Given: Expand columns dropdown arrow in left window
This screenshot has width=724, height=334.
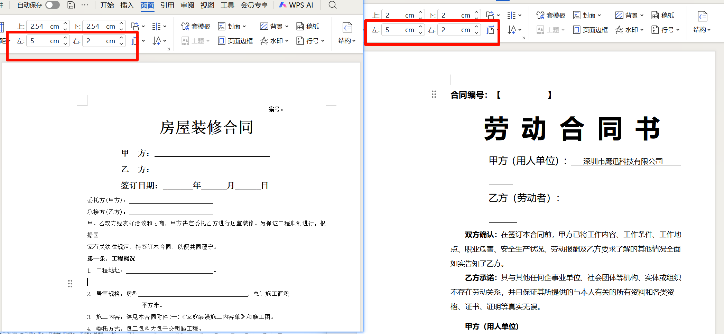Looking at the screenshot, I should pos(165,26).
